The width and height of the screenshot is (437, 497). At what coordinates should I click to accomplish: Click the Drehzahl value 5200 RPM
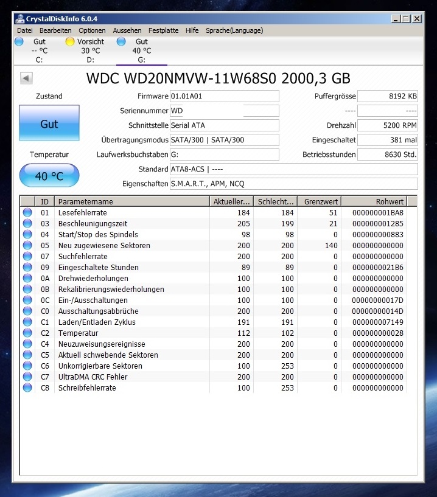tap(388, 125)
